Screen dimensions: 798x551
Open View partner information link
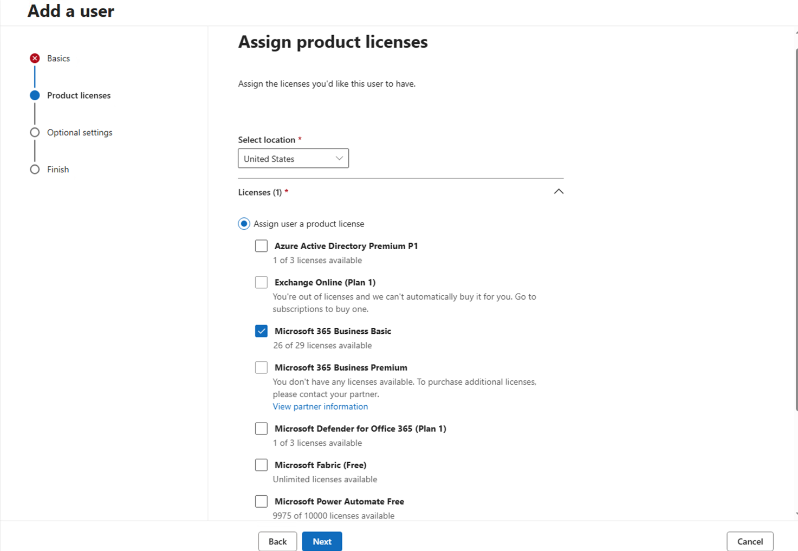[x=320, y=406]
